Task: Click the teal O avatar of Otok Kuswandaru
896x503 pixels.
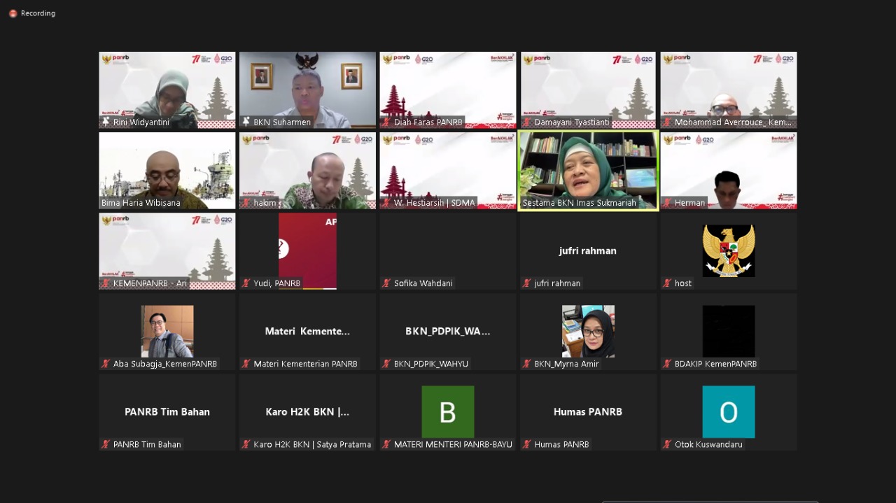Action: (729, 411)
